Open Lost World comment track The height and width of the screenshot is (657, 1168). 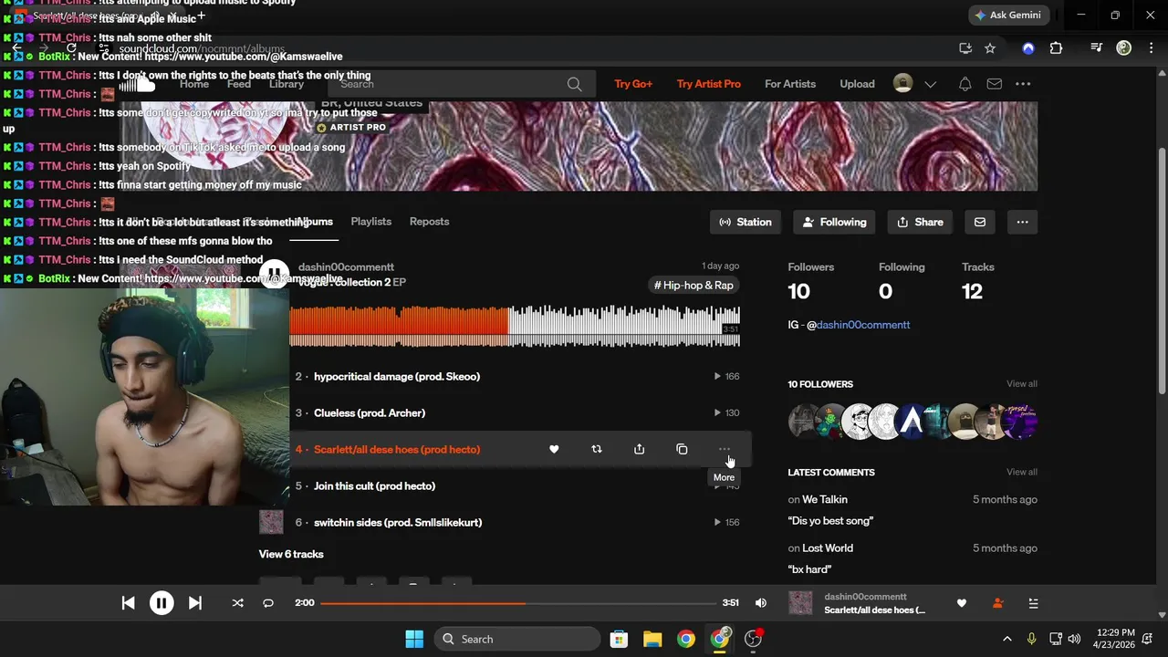[828, 548]
